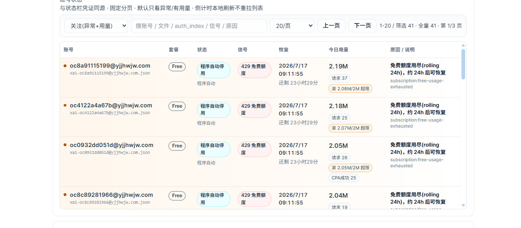Image resolution: width=521 pixels, height=228 pixels.
Task: Click the 信号 column header
Action: (243, 50)
